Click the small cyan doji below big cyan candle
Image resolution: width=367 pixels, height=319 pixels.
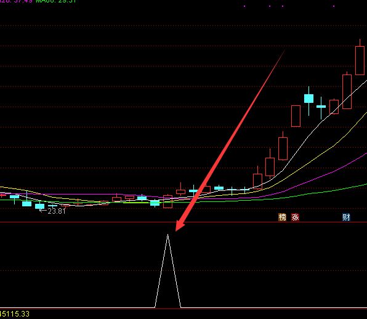click(321, 107)
